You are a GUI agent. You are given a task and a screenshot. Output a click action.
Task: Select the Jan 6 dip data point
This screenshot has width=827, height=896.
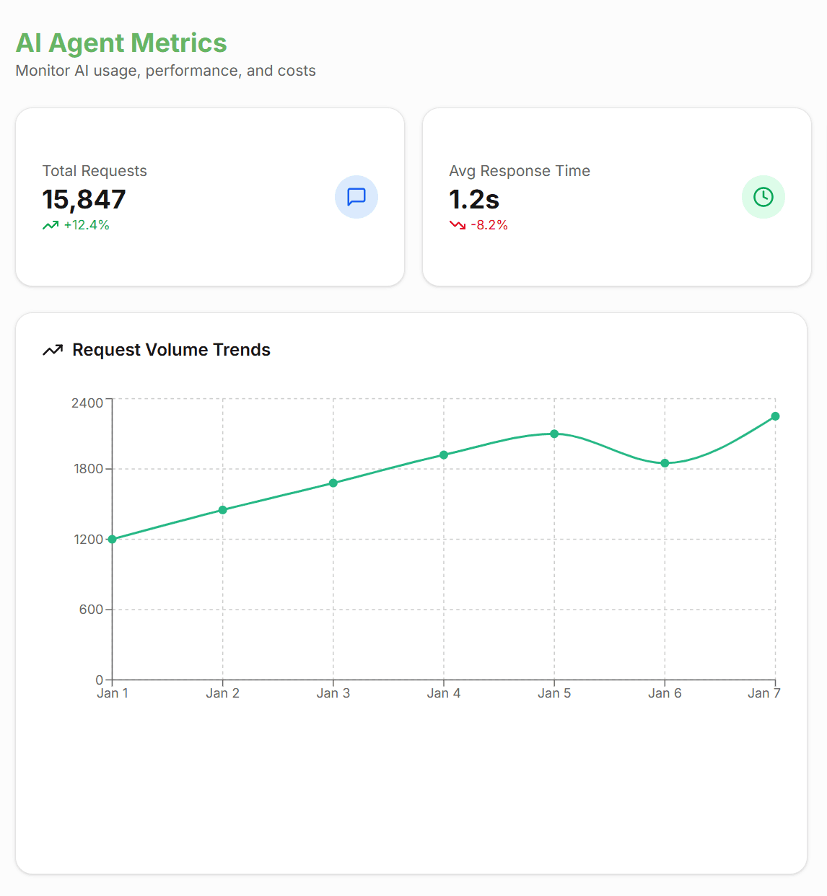click(x=665, y=462)
